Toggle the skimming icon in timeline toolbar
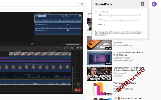161x100 pixels. [x=58, y=48]
